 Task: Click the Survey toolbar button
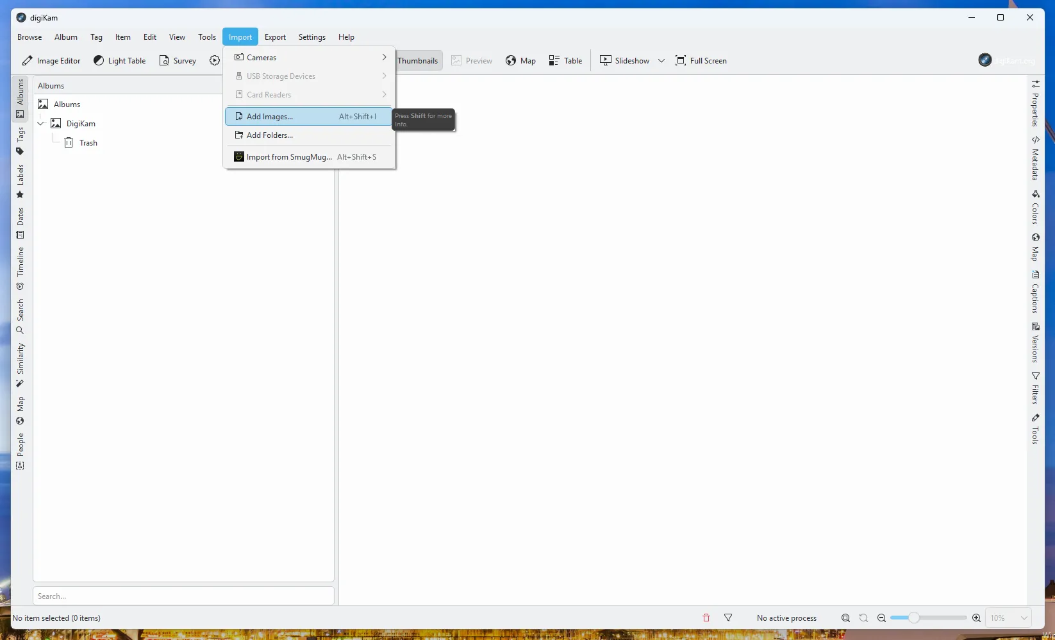178,61
